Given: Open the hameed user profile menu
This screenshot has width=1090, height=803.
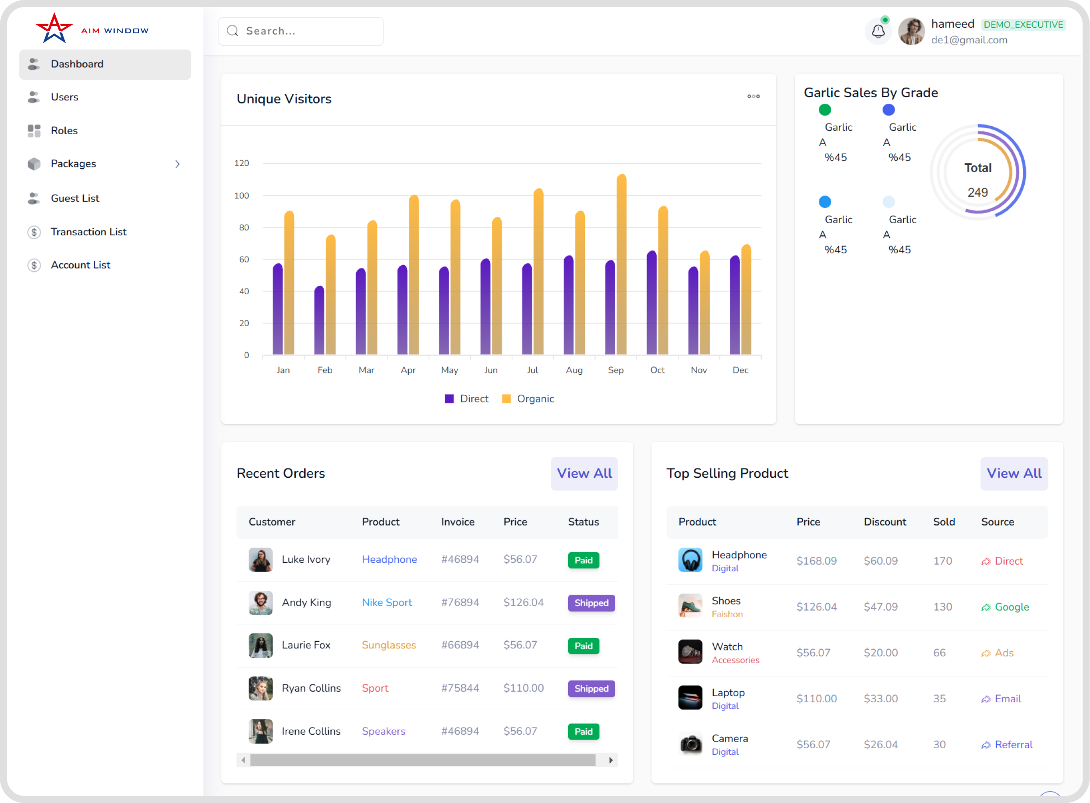Looking at the screenshot, I should tap(952, 31).
